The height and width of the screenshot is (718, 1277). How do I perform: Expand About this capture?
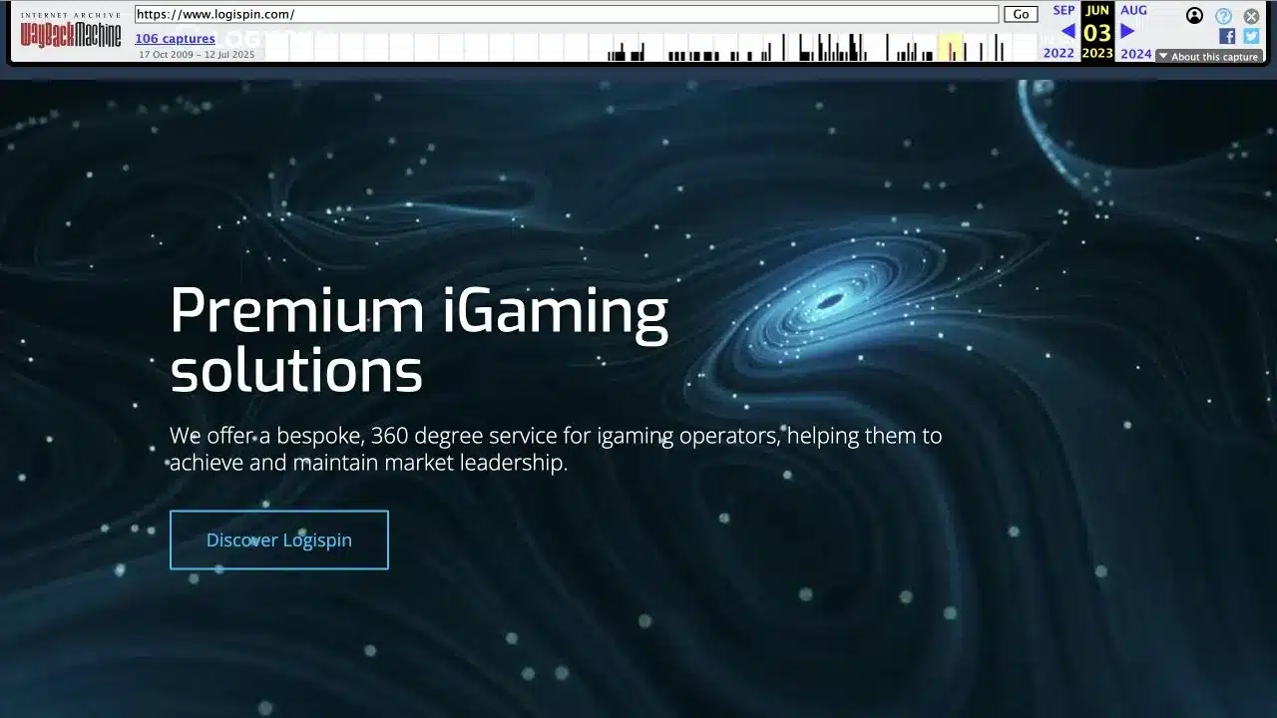click(1208, 57)
